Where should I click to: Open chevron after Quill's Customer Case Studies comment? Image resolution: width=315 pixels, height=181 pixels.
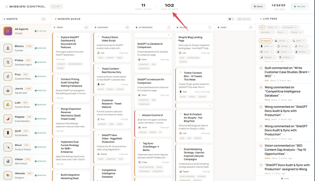pyautogui.click(x=275, y=76)
